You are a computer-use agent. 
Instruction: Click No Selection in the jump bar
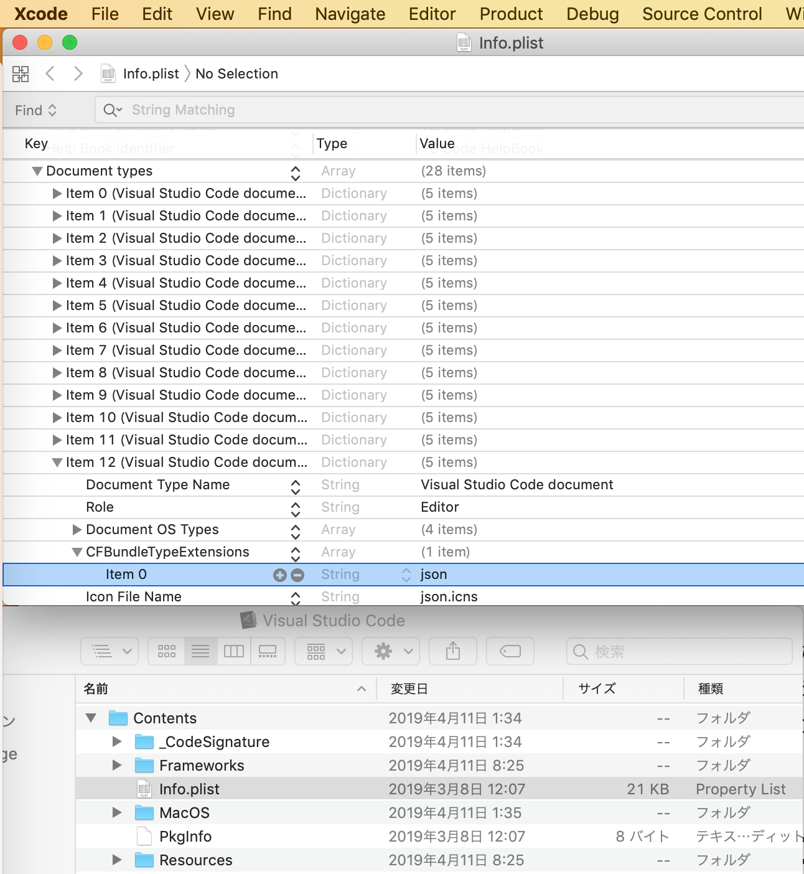coord(236,74)
